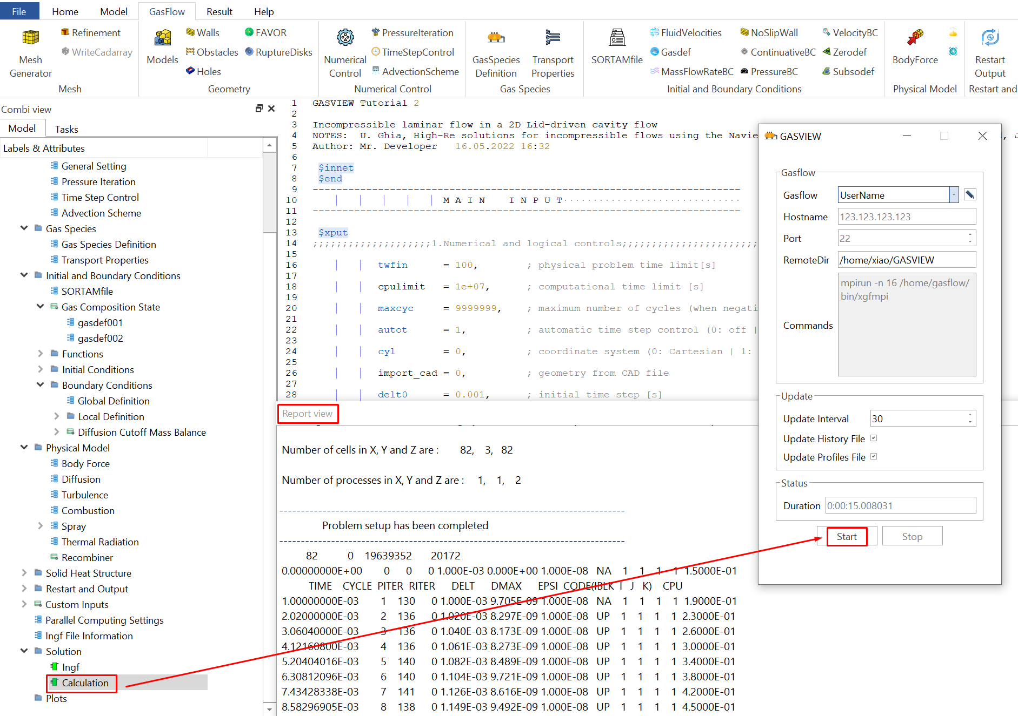
Task: Switch to the Result ribbon tab
Action: (x=219, y=11)
